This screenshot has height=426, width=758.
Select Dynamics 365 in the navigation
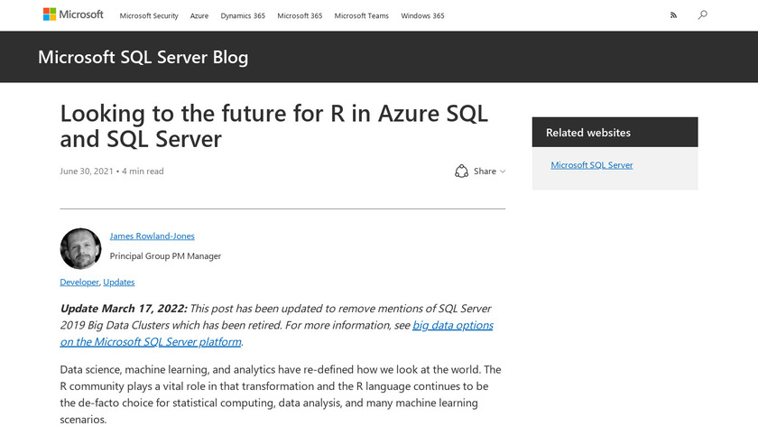click(x=243, y=15)
